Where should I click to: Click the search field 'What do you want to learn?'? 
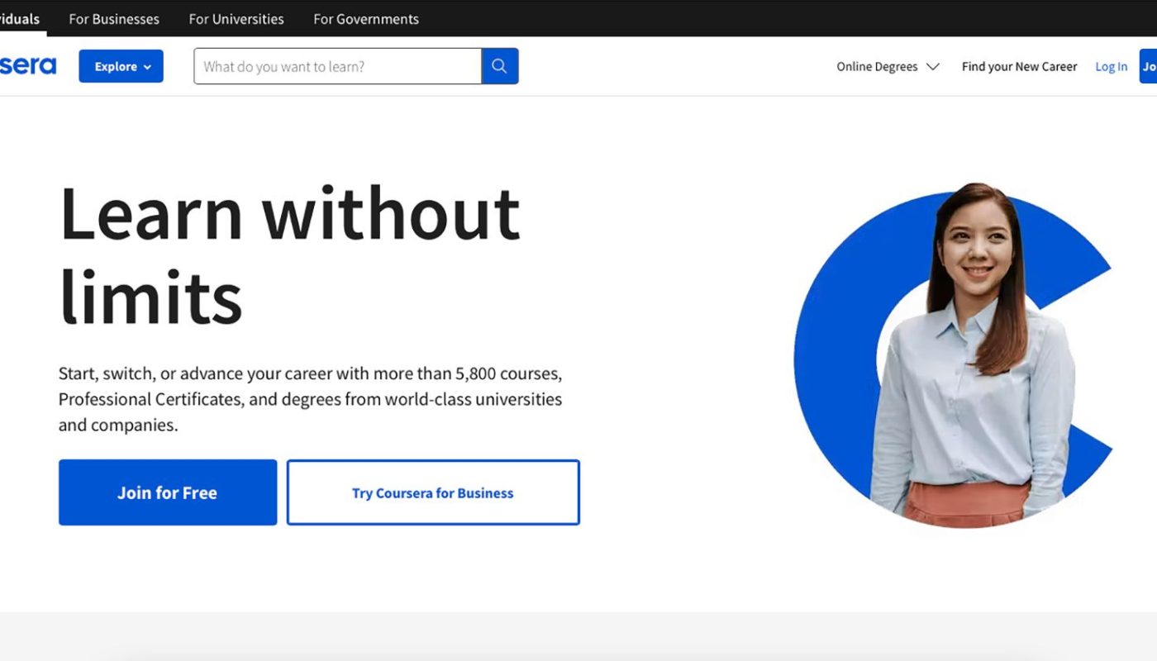337,66
